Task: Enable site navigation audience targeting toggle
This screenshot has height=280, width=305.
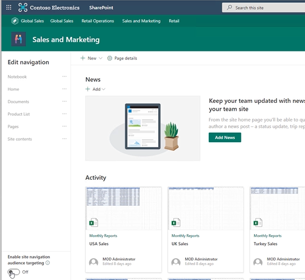Action: (14, 272)
